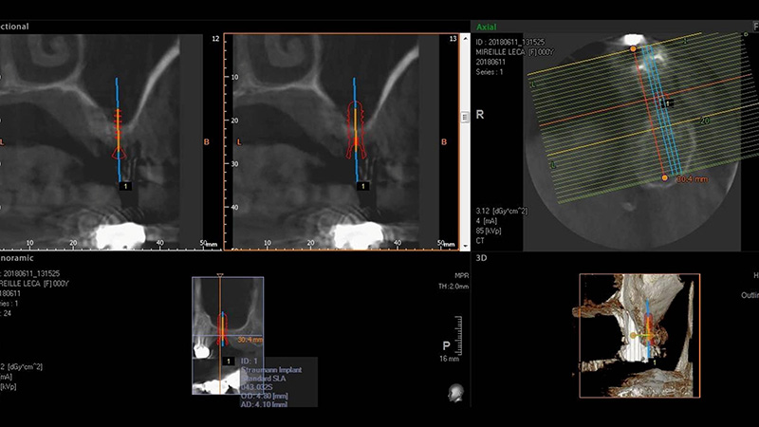Click the panoramic scale ruler at 16 mm
The height and width of the screenshot is (427, 759).
pyautogui.click(x=446, y=351)
